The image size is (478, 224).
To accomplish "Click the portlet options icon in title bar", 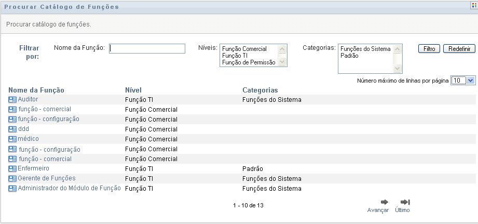I will [473, 7].
